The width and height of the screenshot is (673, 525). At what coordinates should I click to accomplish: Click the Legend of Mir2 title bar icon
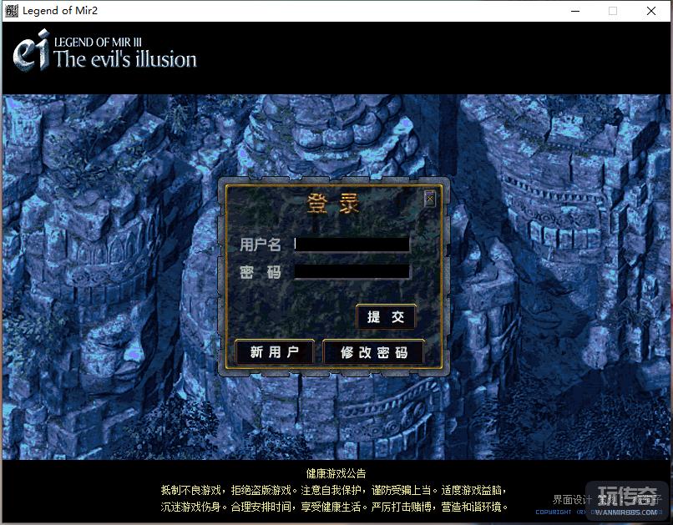pyautogui.click(x=12, y=11)
